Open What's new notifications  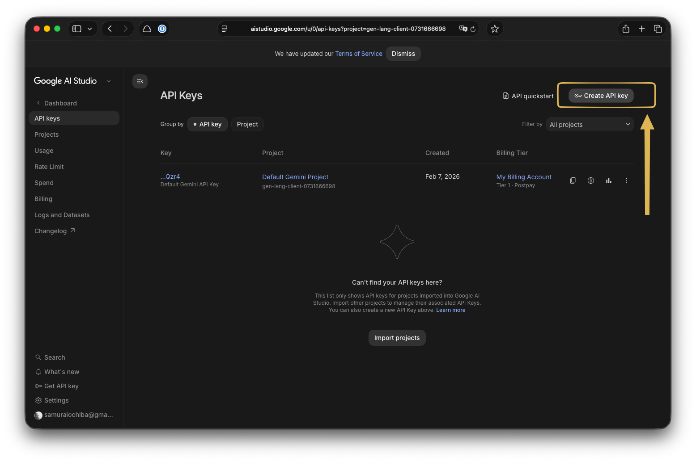[57, 372]
